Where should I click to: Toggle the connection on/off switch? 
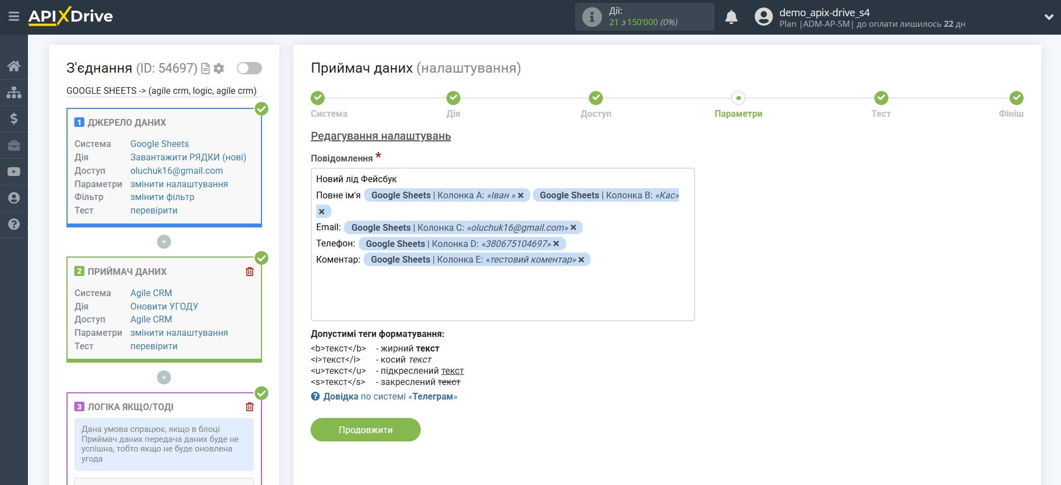[249, 68]
